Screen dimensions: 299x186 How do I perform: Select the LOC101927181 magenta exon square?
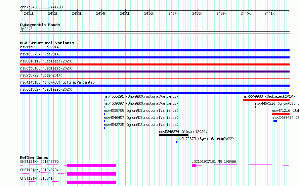tap(194, 166)
